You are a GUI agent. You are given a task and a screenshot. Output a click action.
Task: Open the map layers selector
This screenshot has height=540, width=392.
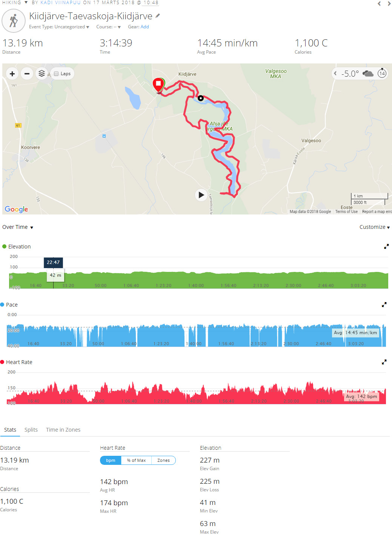tap(42, 74)
